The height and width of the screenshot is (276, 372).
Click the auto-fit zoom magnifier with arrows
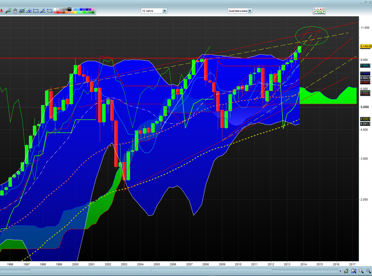354,271
